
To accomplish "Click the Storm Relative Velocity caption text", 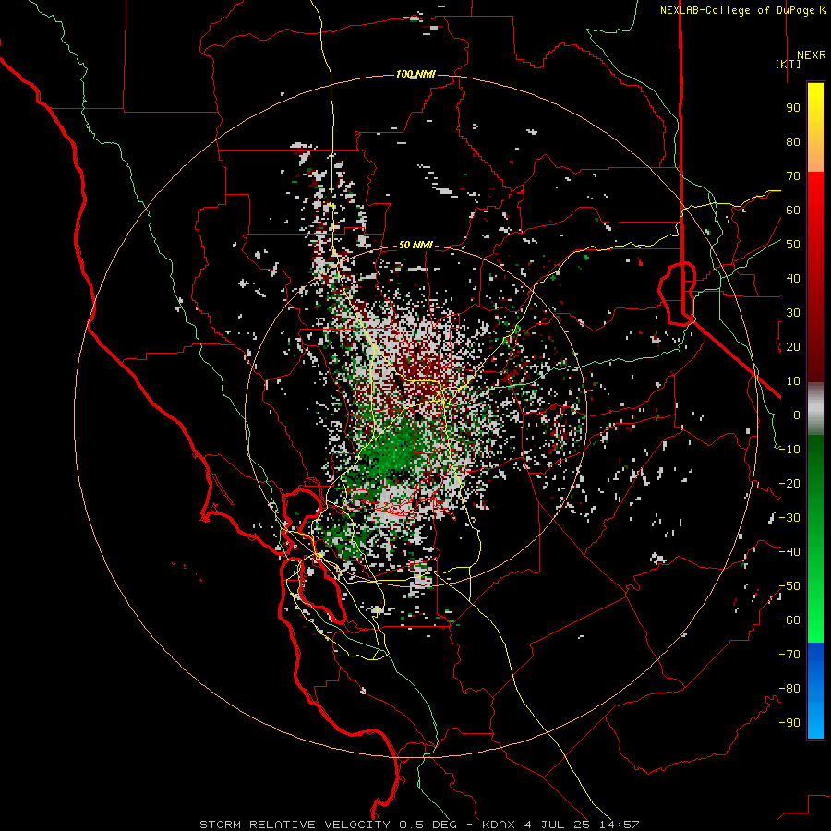I will [x=419, y=825].
